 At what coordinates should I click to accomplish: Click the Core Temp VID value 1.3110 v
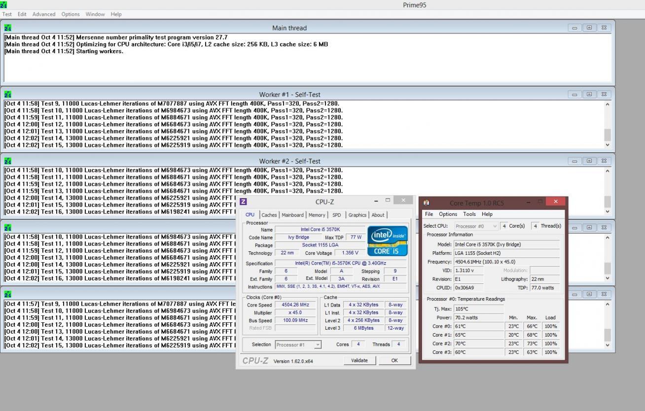467,271
